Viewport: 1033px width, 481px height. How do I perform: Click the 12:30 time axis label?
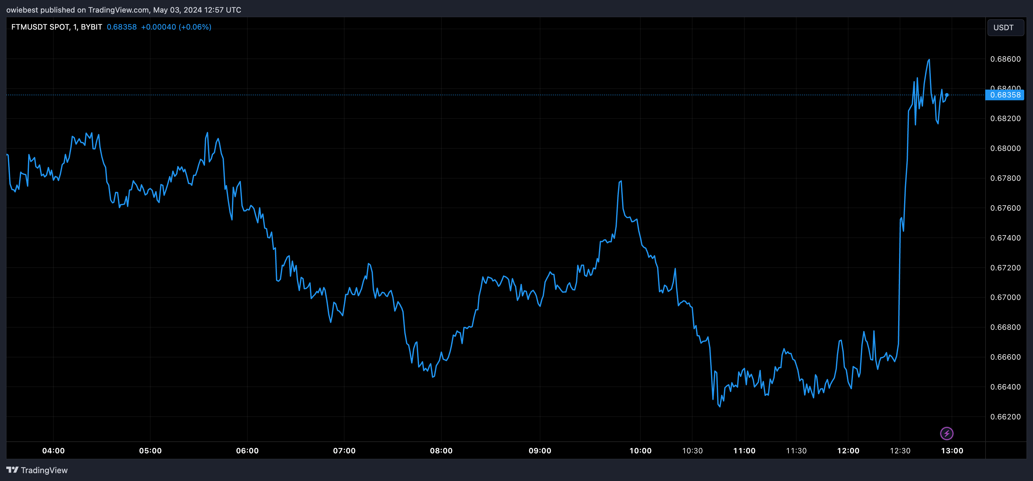coord(900,451)
